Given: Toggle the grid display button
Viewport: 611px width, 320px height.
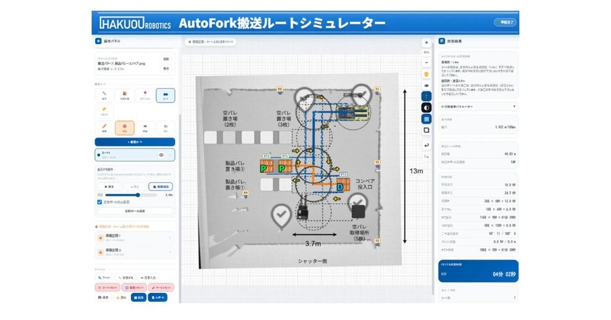Looking at the screenshot, I should click(x=426, y=119).
